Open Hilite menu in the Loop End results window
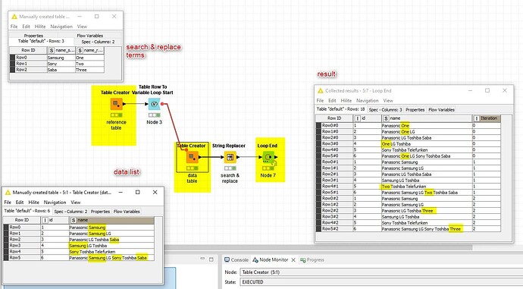This screenshot has height=289, width=523. pyautogui.click(x=346, y=100)
